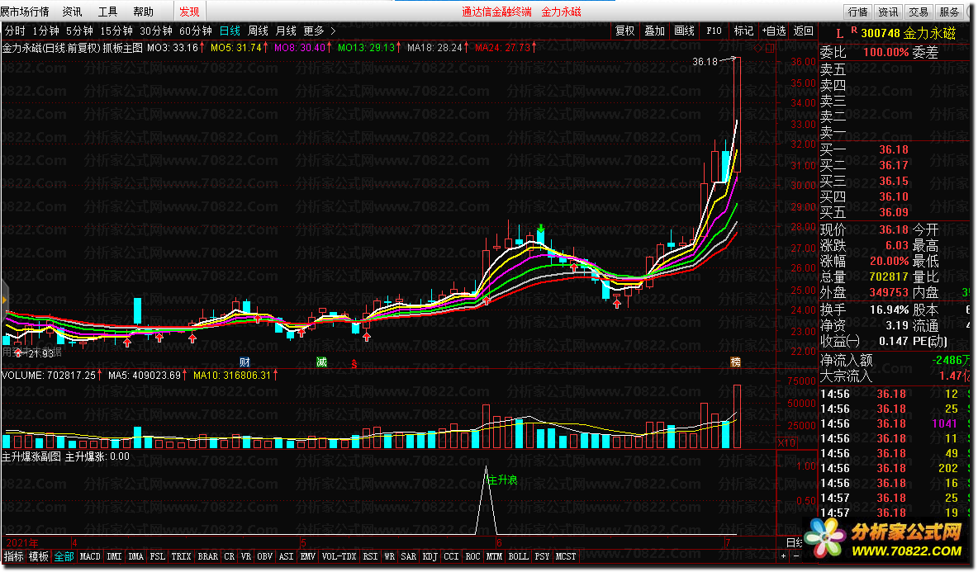Select the 全部 indicators tab
This screenshot has width=978, height=572.
click(x=64, y=556)
